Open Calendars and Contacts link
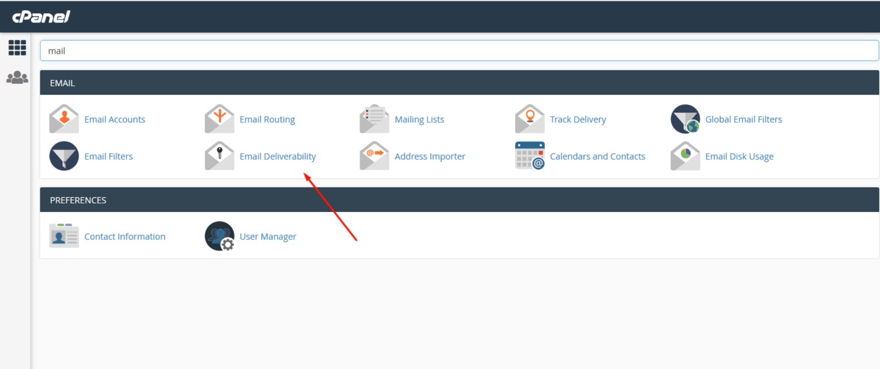The width and height of the screenshot is (880, 369). (x=598, y=156)
